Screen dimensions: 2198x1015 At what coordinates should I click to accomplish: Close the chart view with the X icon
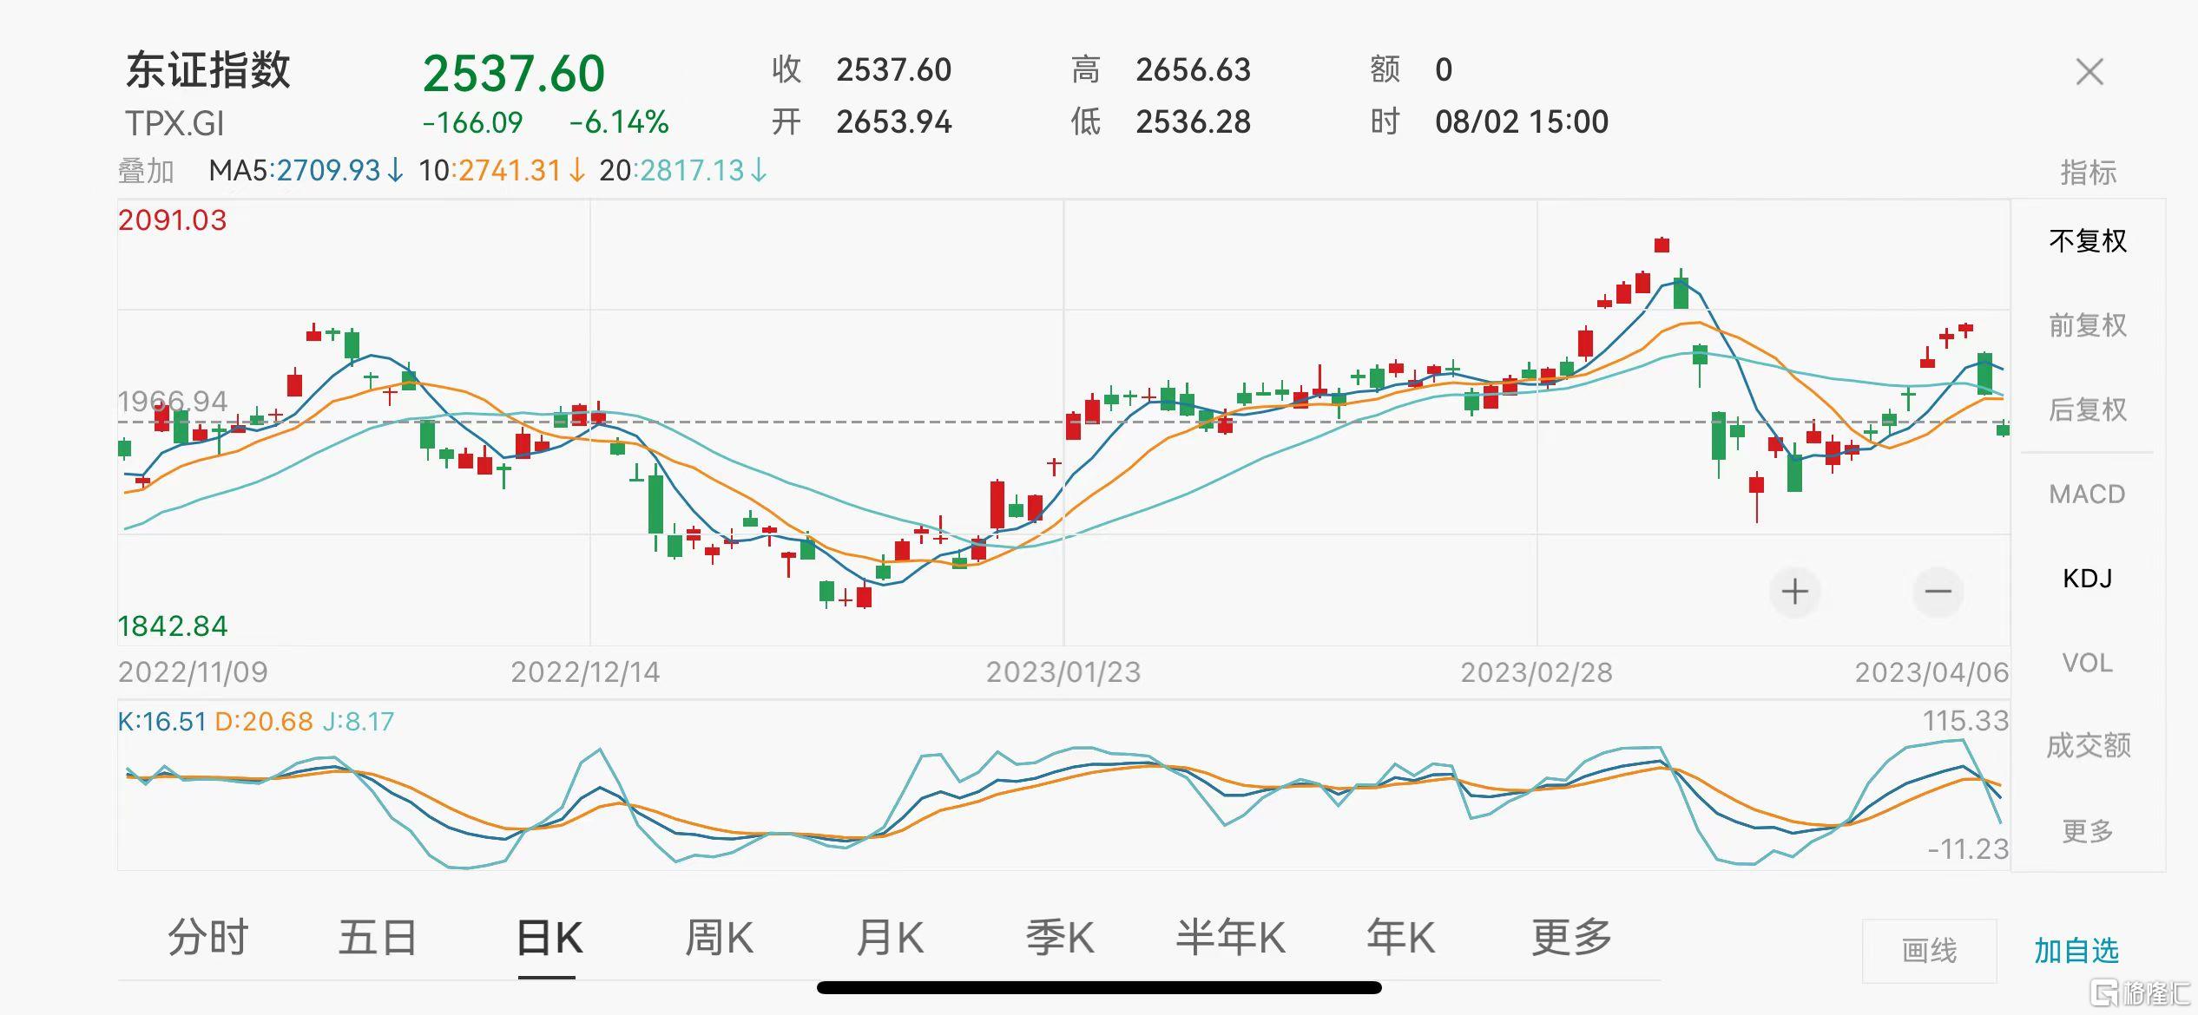[x=2089, y=72]
